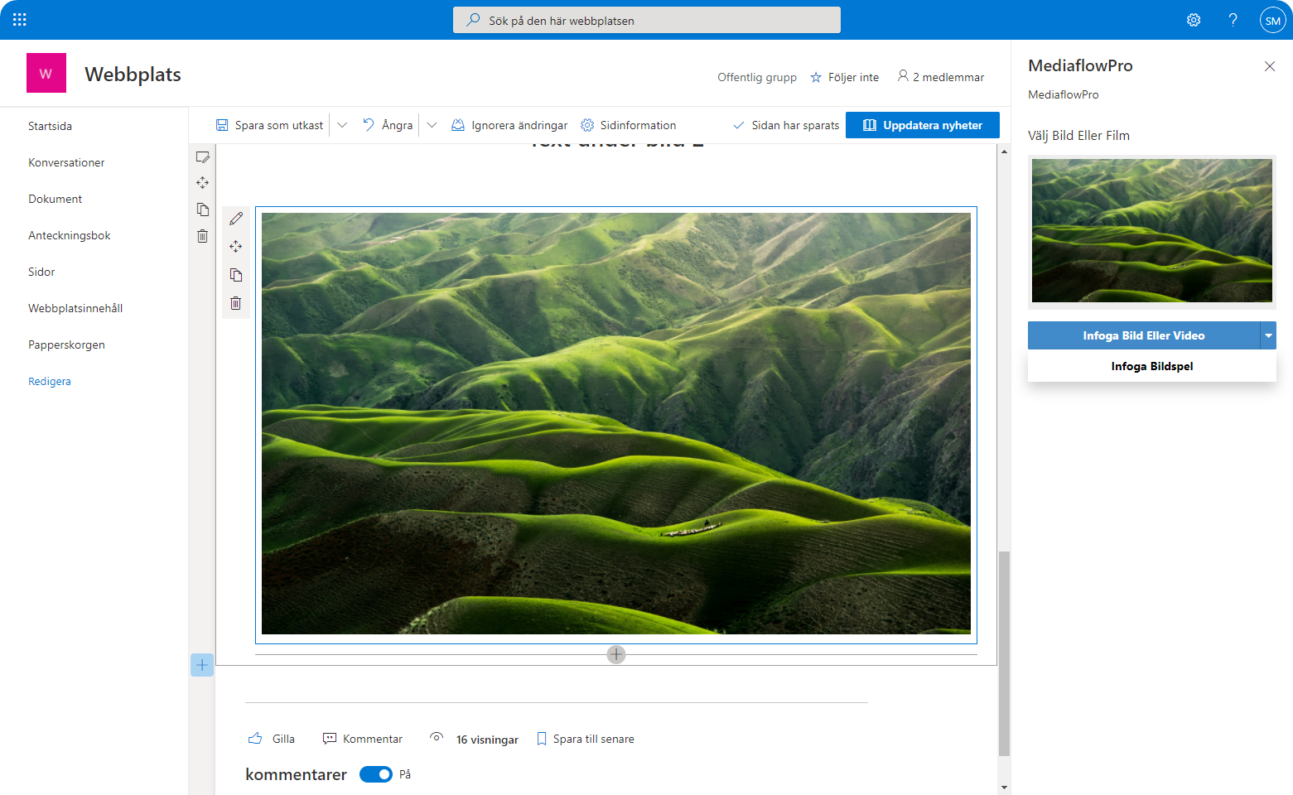Viewport: 1293px width, 795px height.
Task: Open the Infoga Bild Eller Video dropdown arrow
Action: coord(1268,335)
